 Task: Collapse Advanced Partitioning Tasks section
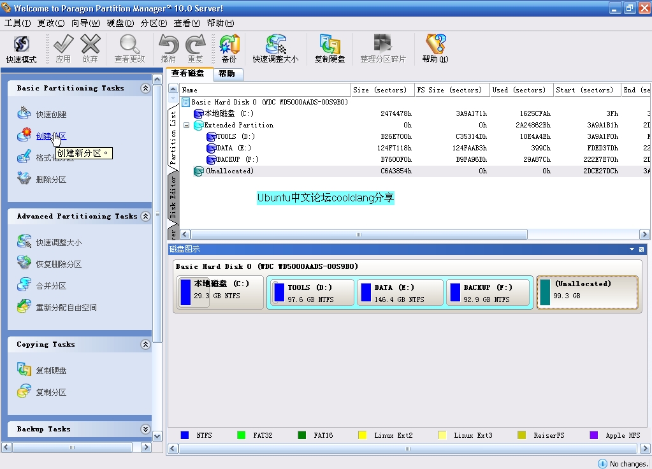click(145, 216)
